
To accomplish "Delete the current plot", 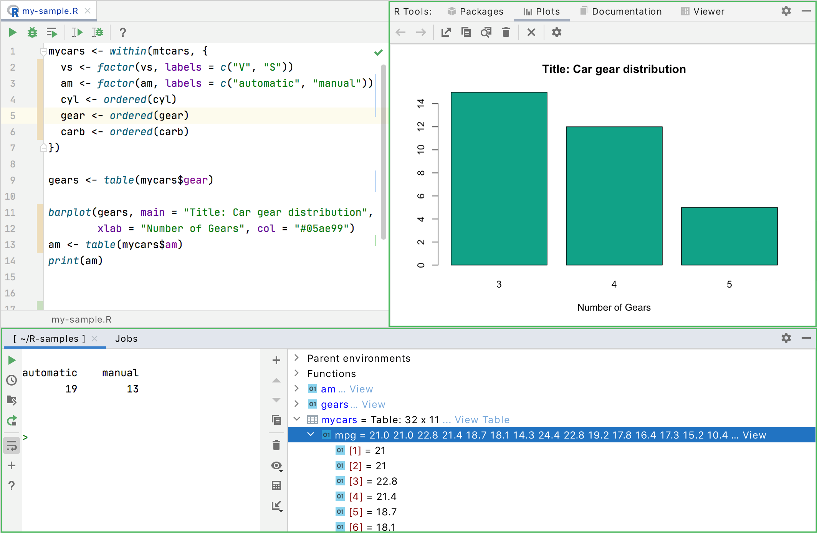I will pos(506,32).
